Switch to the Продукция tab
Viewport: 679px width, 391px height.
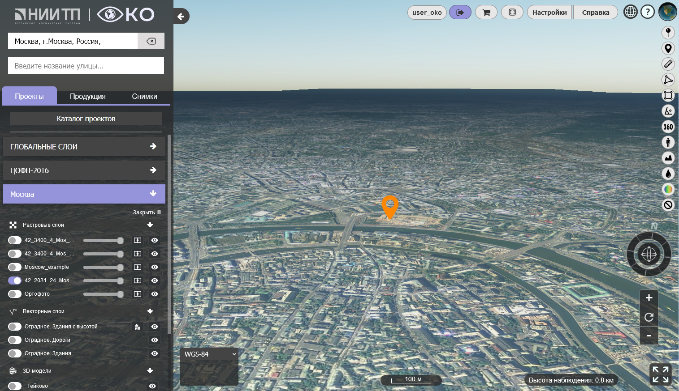(88, 96)
